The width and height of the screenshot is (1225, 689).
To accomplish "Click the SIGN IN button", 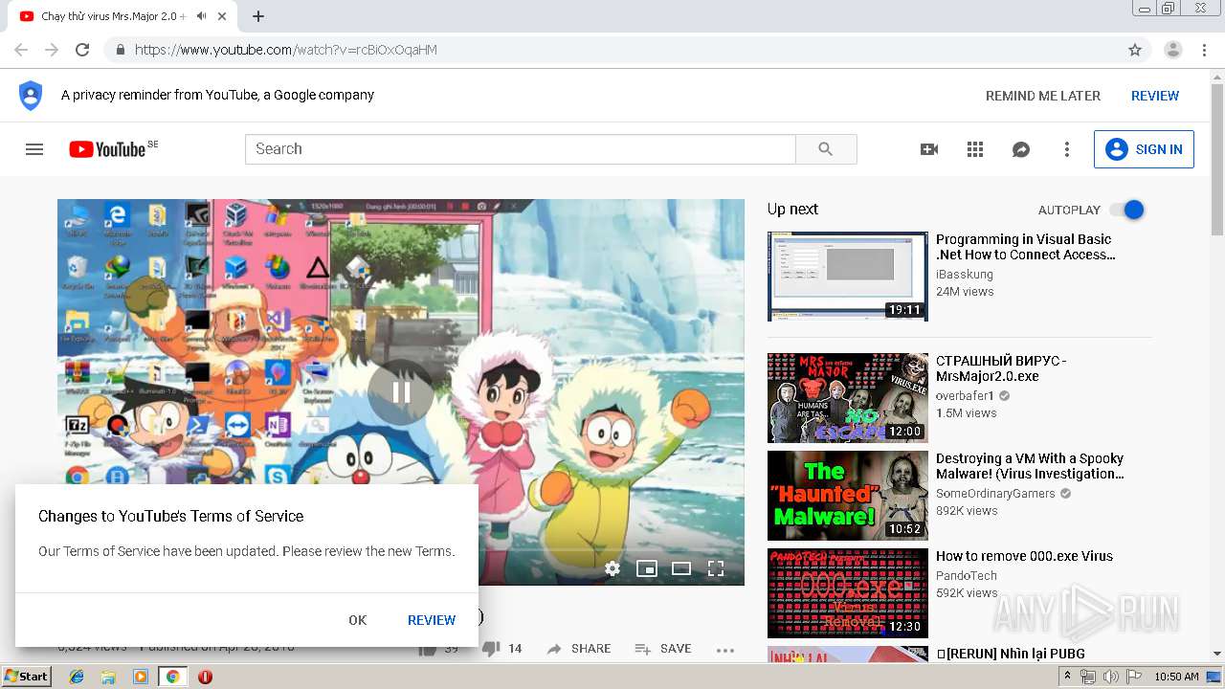I will click(x=1144, y=149).
